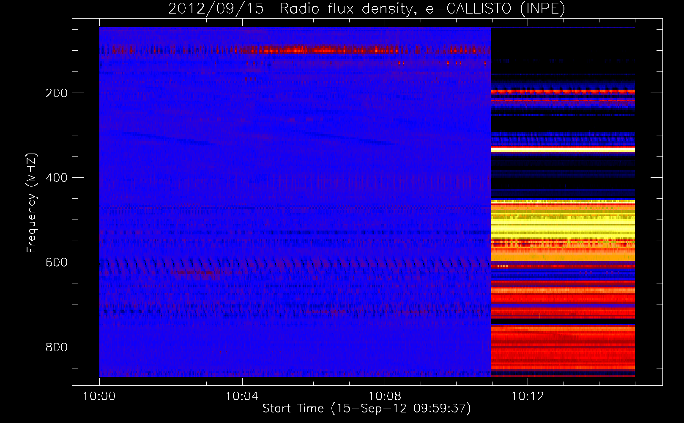
Task: Click the 600 frequency tick label
Action: [x=57, y=262]
